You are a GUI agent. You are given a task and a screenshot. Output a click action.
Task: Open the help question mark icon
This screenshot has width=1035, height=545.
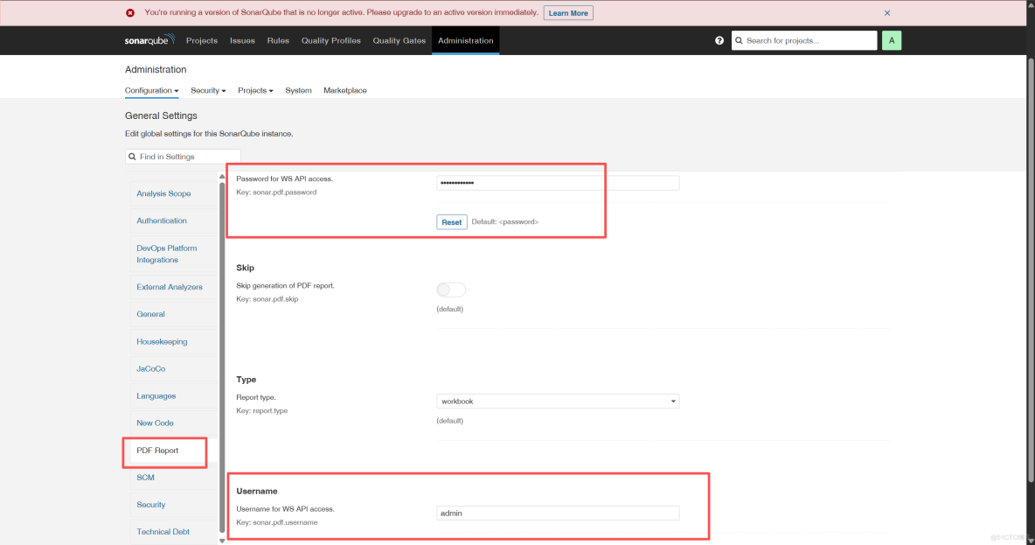click(x=719, y=39)
